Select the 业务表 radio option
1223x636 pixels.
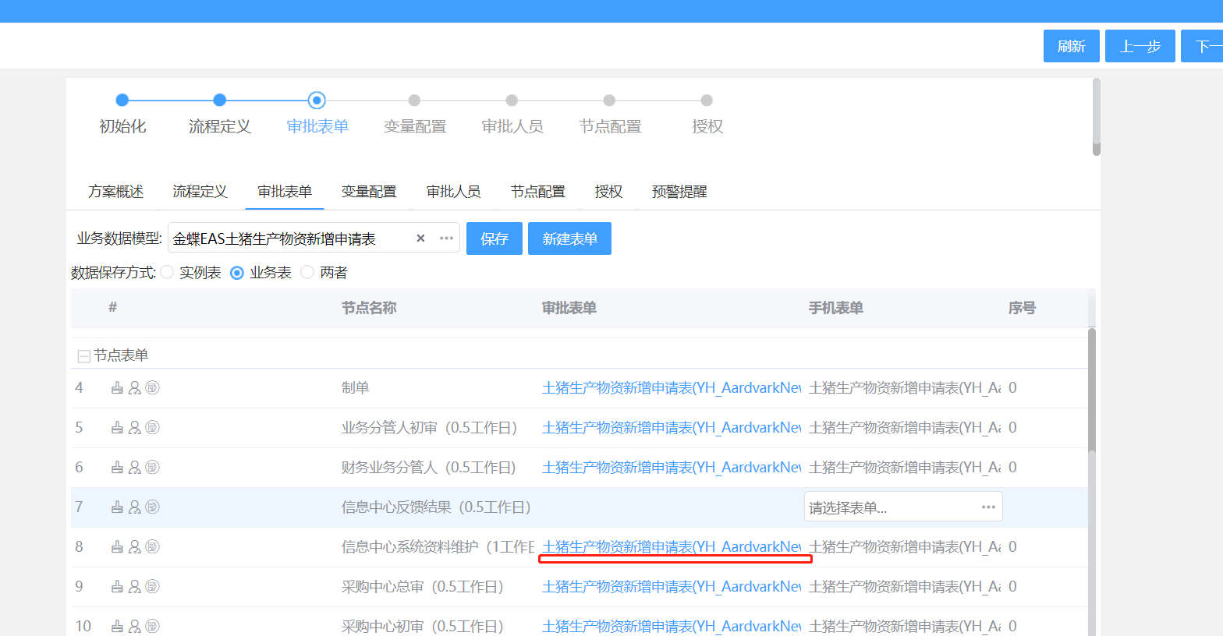point(237,273)
